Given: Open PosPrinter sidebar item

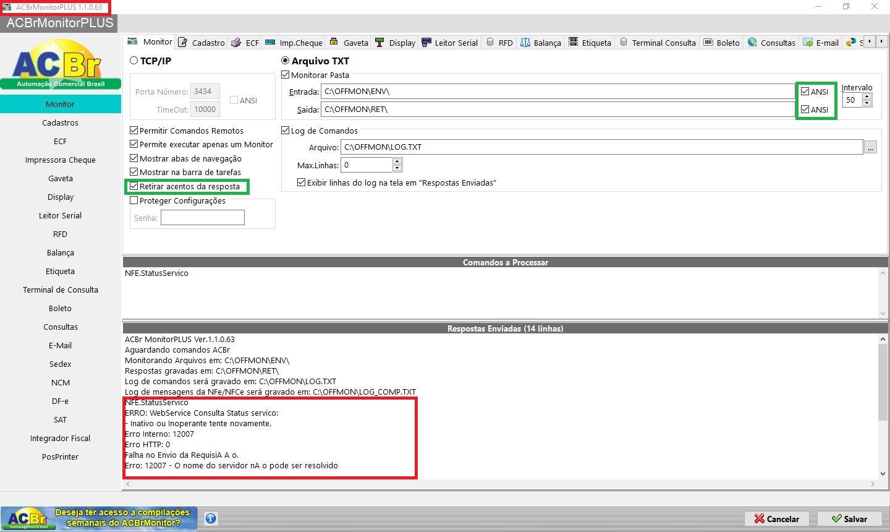Looking at the screenshot, I should [x=61, y=457].
